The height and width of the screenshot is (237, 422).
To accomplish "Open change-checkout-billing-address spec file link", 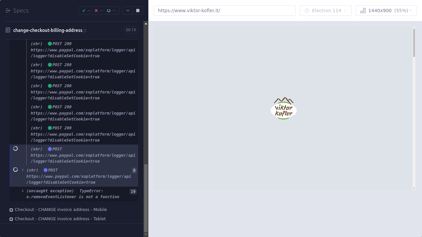I will pyautogui.click(x=48, y=30).
